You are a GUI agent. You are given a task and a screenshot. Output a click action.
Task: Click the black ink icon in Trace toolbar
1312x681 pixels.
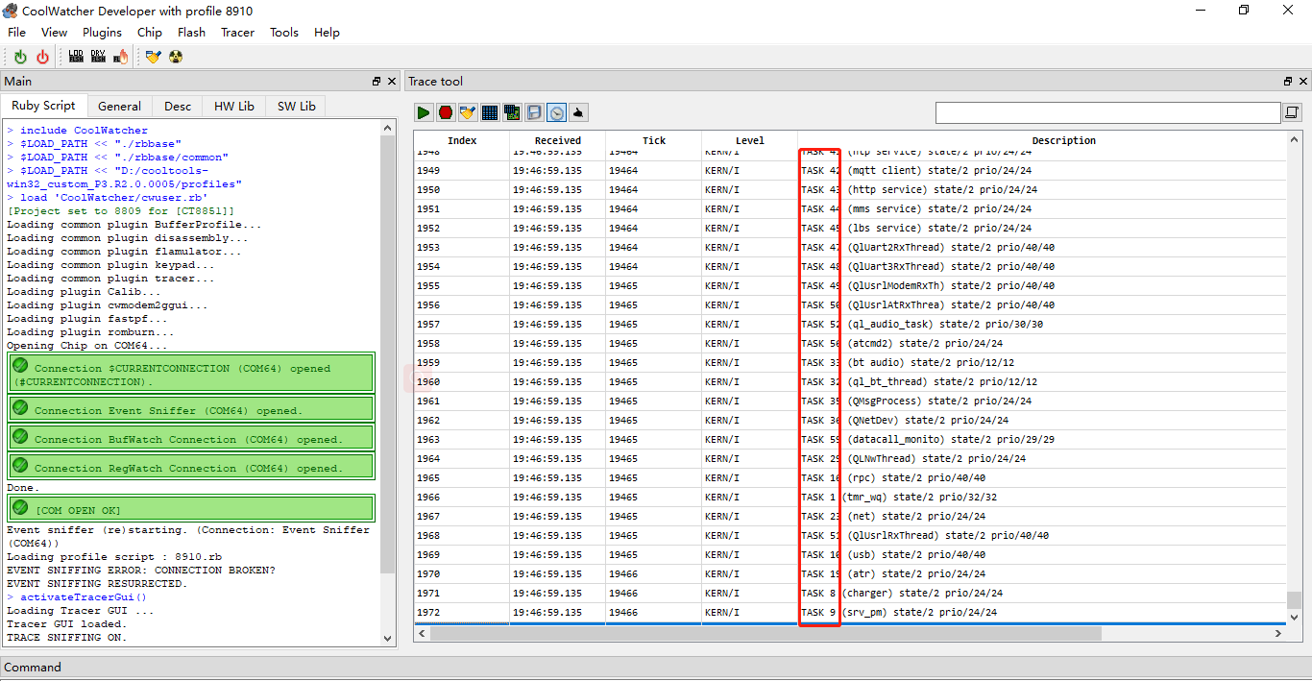pos(578,112)
